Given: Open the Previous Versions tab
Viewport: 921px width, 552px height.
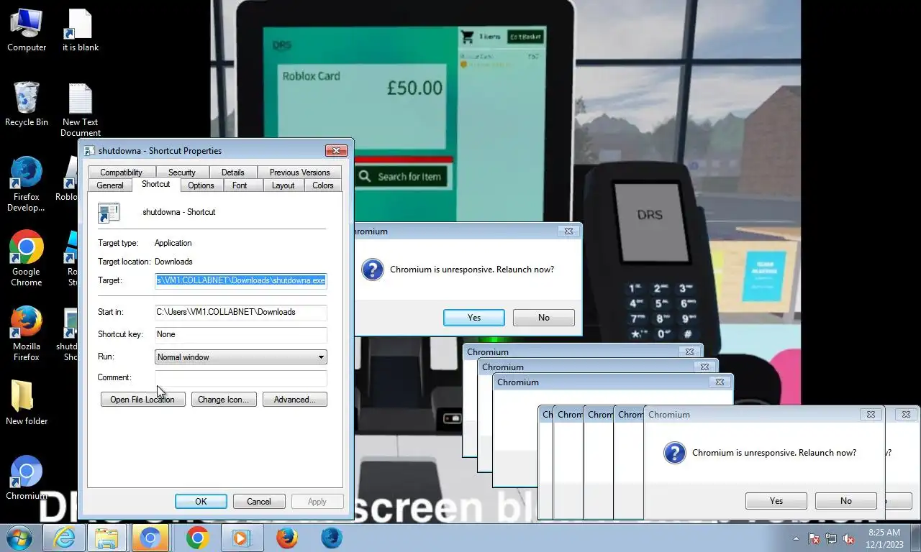Looking at the screenshot, I should [x=299, y=172].
